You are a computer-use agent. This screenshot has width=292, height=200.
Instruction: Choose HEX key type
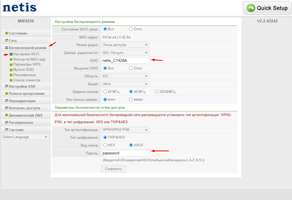click(x=105, y=145)
